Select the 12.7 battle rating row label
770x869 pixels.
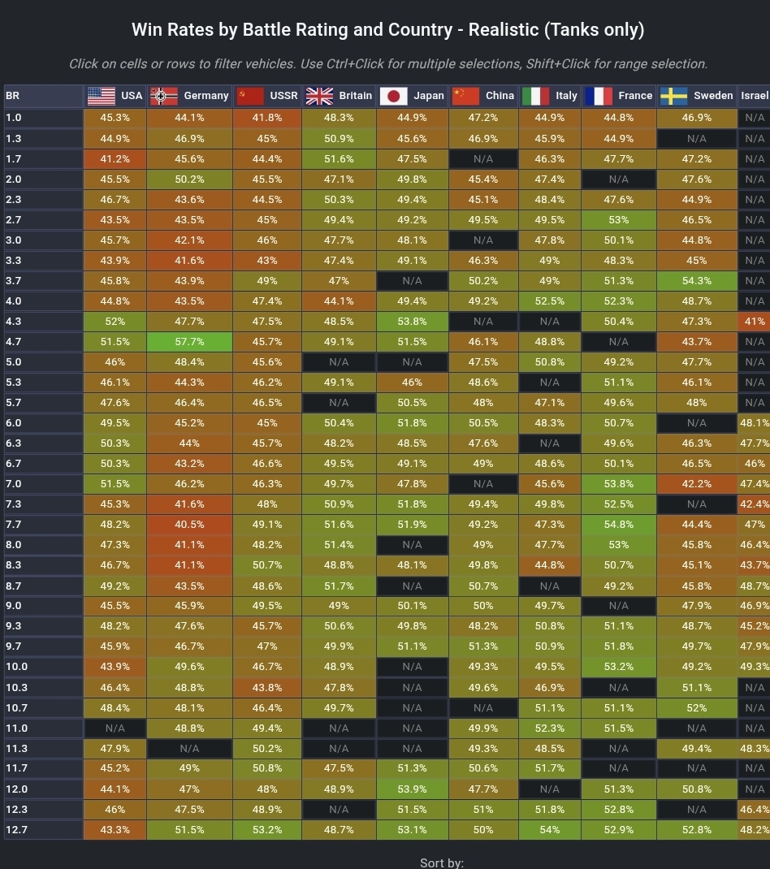pyautogui.click(x=43, y=830)
